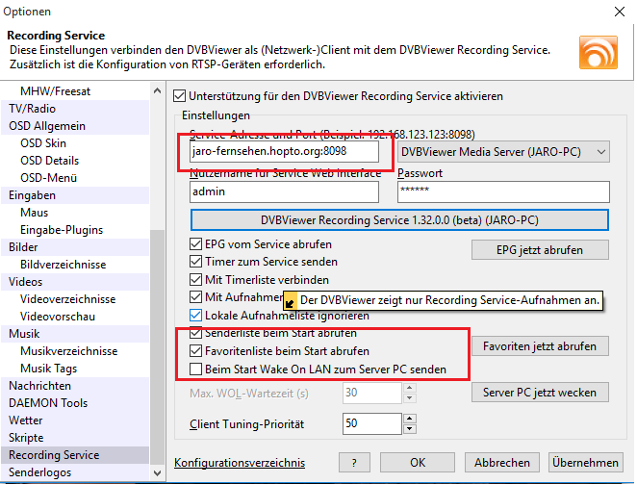Select Videoverzeichnisse entry
Viewport: 637px width, 484px height.
(x=75, y=299)
